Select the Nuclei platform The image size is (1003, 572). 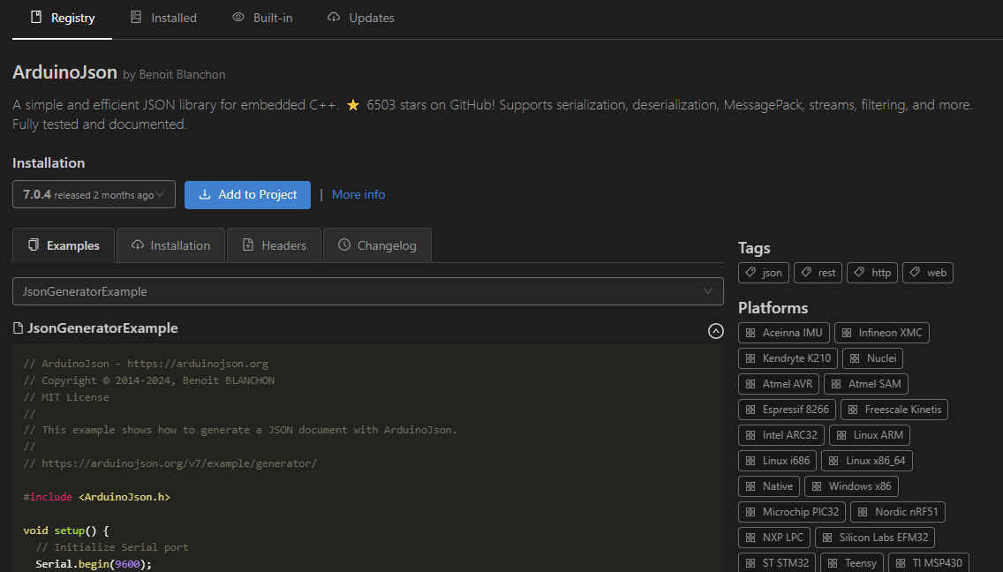(x=872, y=358)
